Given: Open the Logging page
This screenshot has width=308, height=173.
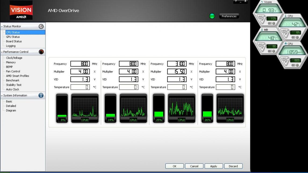Looking at the screenshot, I should [x=11, y=46].
